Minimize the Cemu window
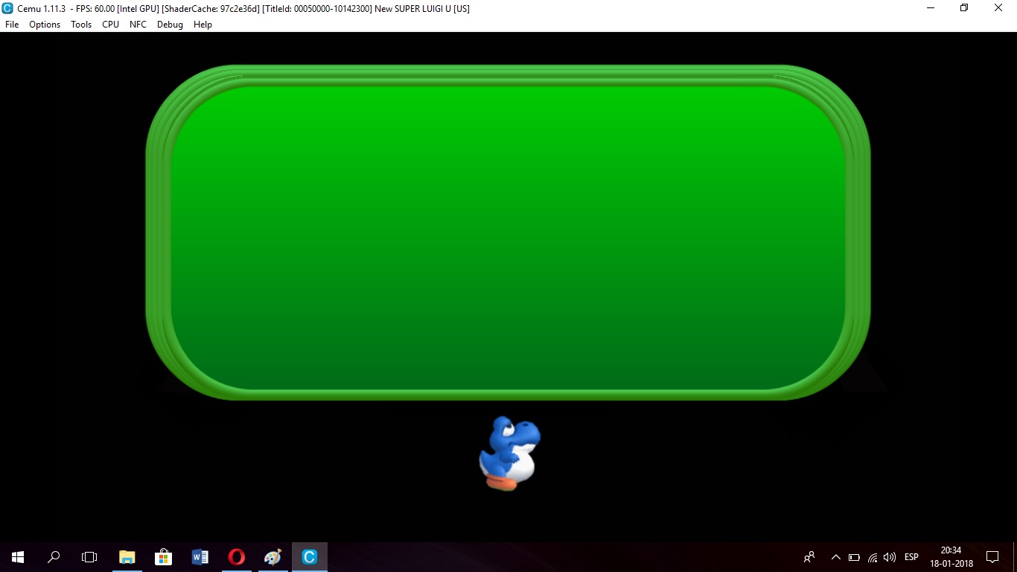Image resolution: width=1017 pixels, height=572 pixels. pyautogui.click(x=931, y=8)
